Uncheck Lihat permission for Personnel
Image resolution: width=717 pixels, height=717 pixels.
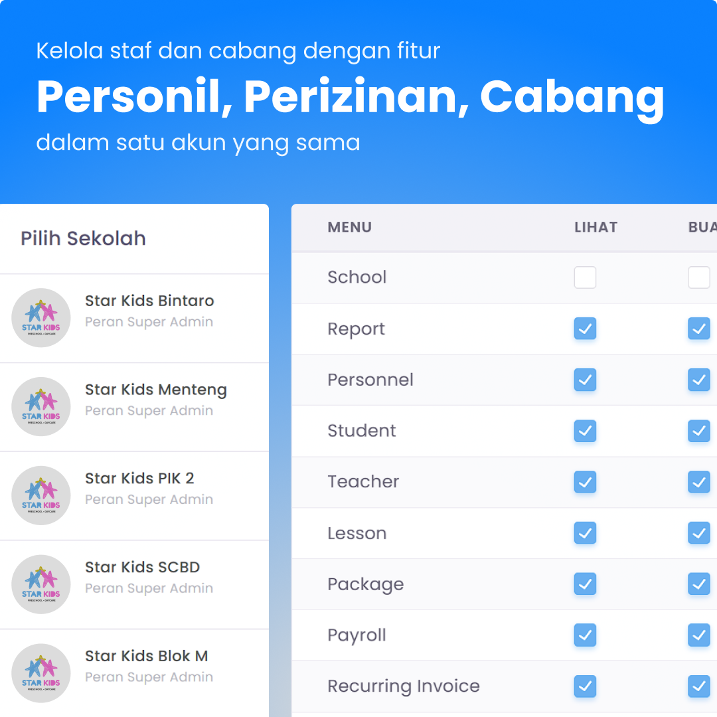click(x=585, y=380)
